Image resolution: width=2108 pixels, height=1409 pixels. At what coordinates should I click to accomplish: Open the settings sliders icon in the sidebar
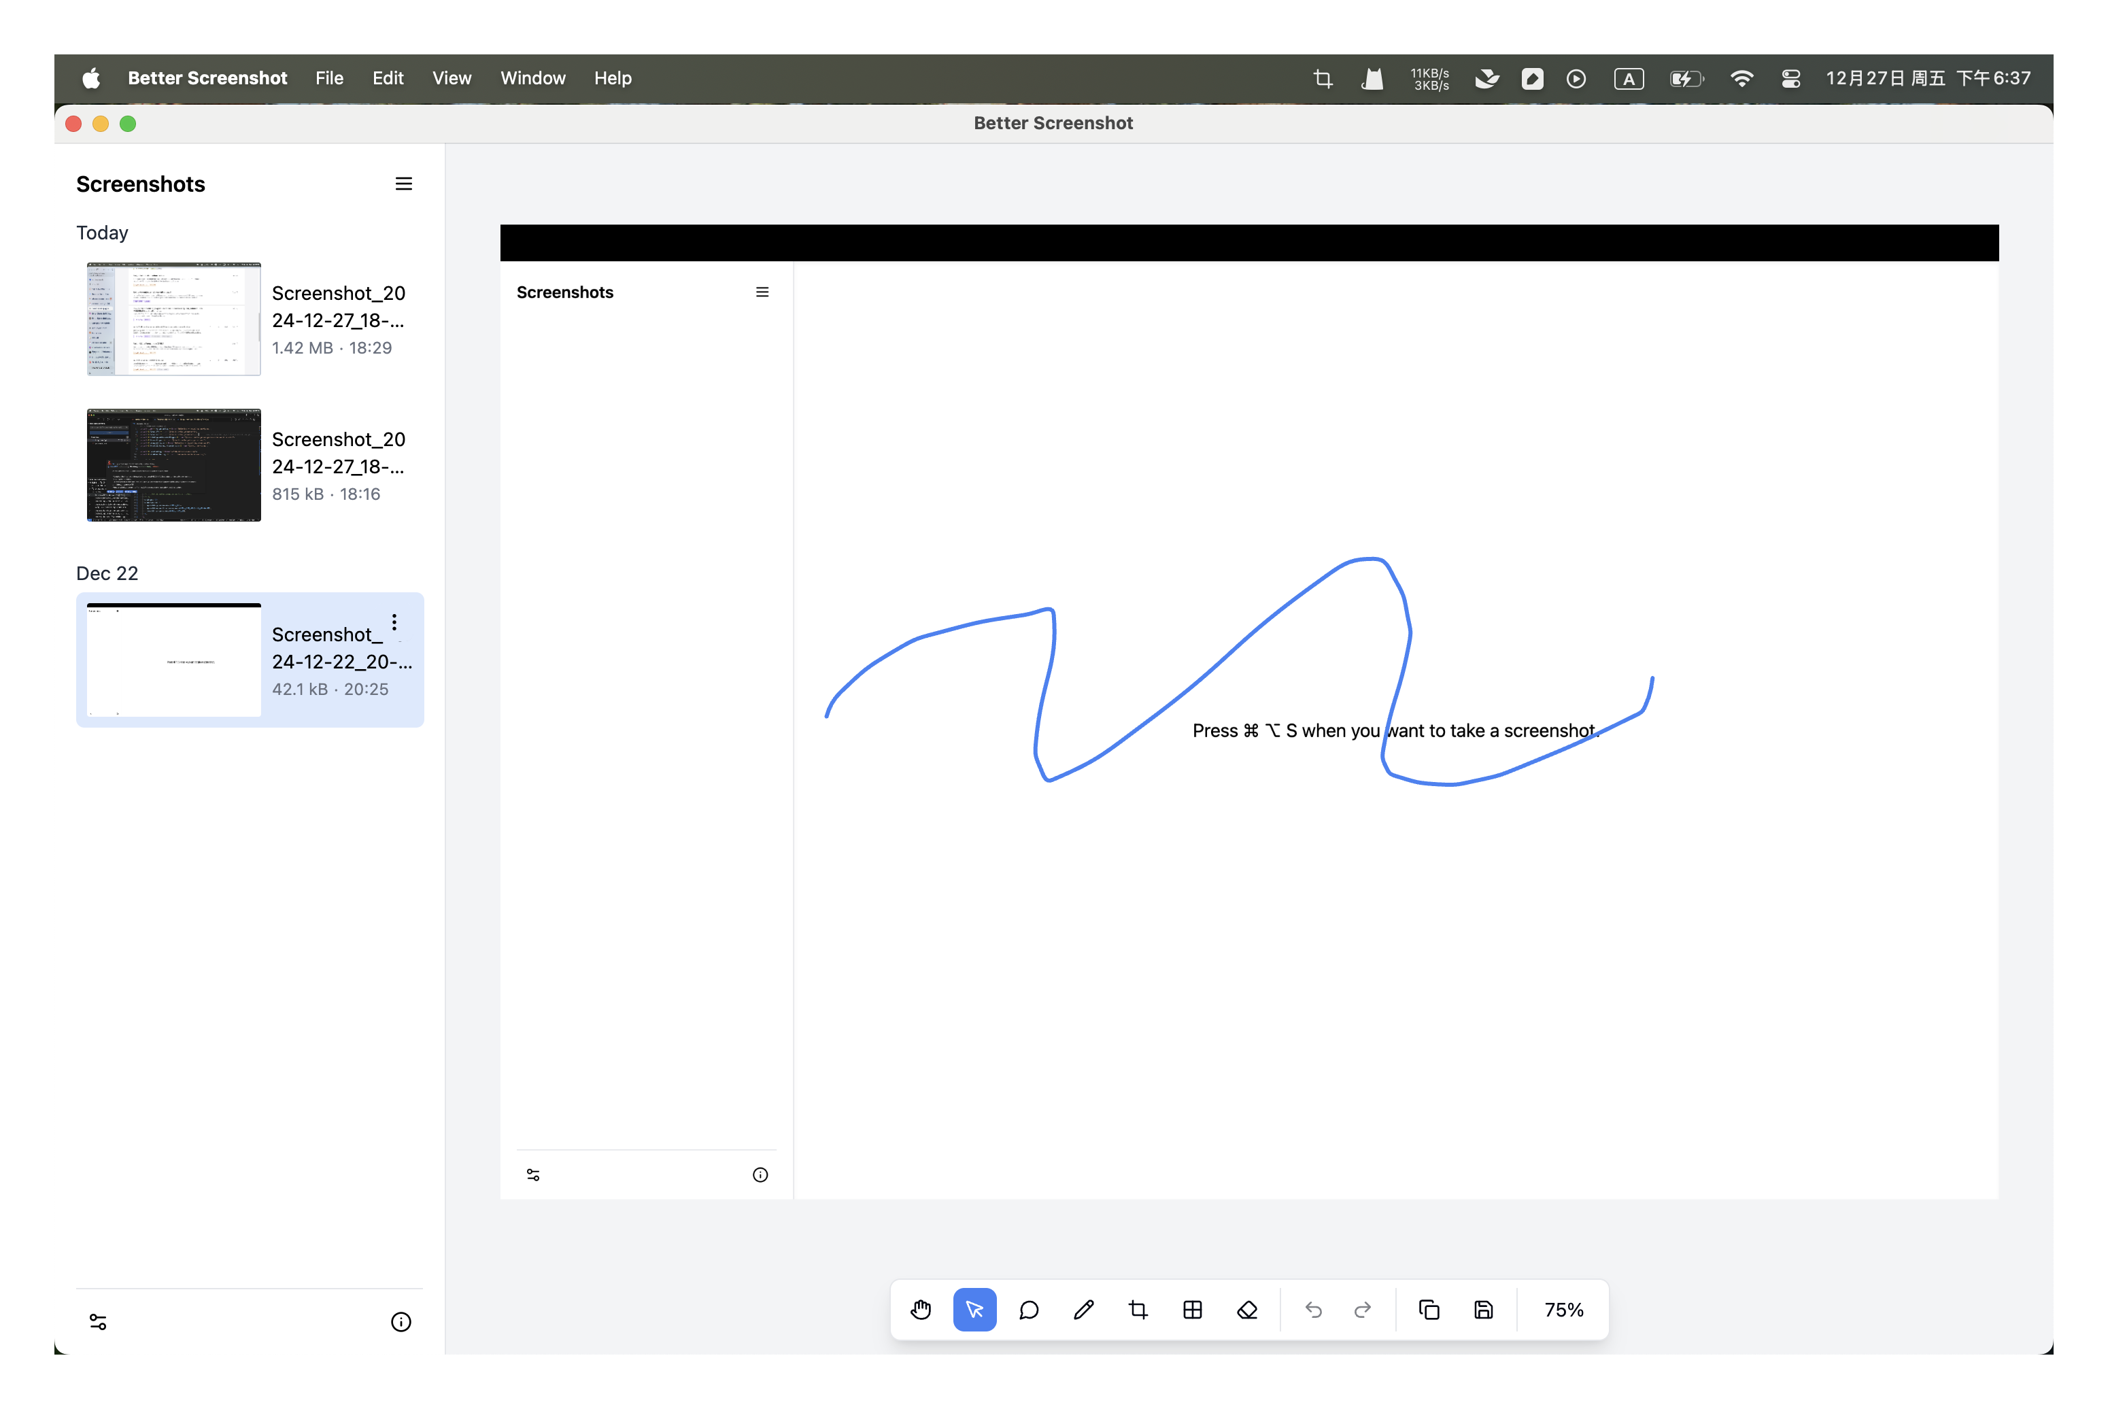tap(98, 1321)
